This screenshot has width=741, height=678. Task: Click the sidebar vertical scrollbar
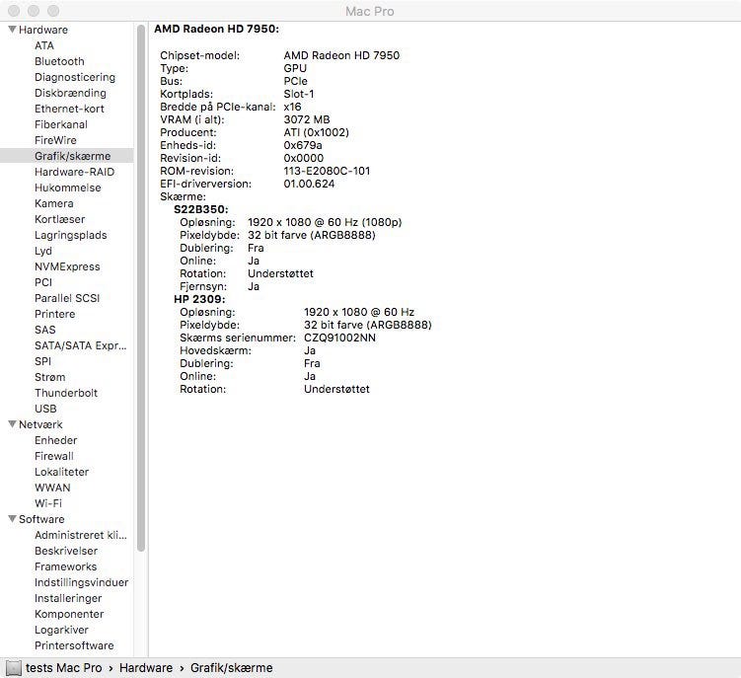point(141,288)
